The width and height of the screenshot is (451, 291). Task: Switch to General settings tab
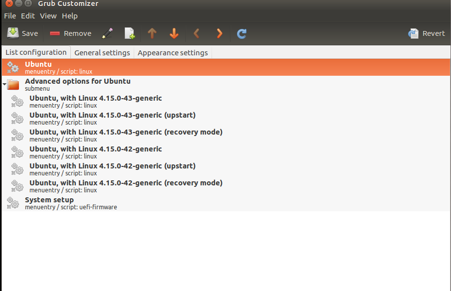tap(102, 53)
